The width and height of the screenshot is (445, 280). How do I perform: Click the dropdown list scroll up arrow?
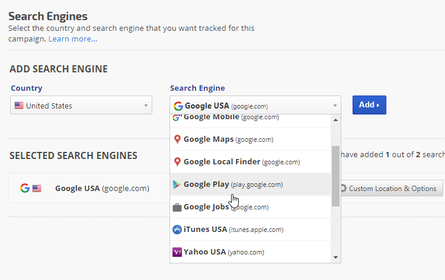(x=336, y=119)
